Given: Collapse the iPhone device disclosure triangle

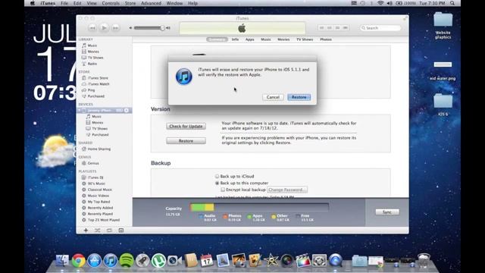Looking at the screenshot, I should tap(79, 111).
